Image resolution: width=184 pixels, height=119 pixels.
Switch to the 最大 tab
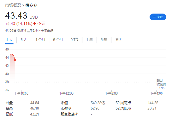point(119,40)
